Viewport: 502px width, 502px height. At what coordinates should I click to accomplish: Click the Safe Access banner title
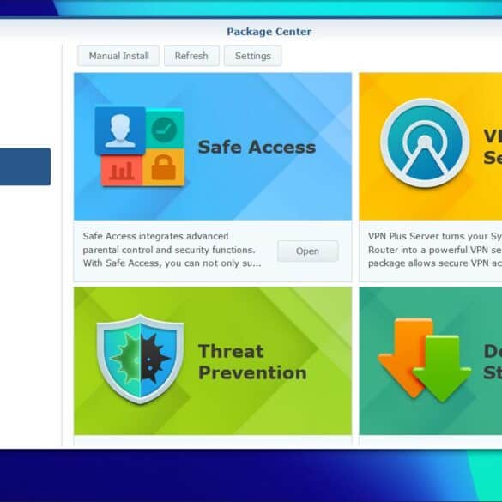(257, 147)
